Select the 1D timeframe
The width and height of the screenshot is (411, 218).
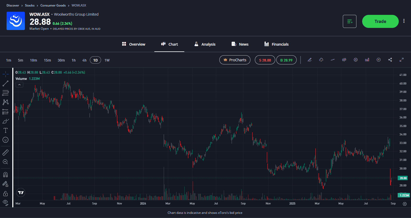coord(95,60)
